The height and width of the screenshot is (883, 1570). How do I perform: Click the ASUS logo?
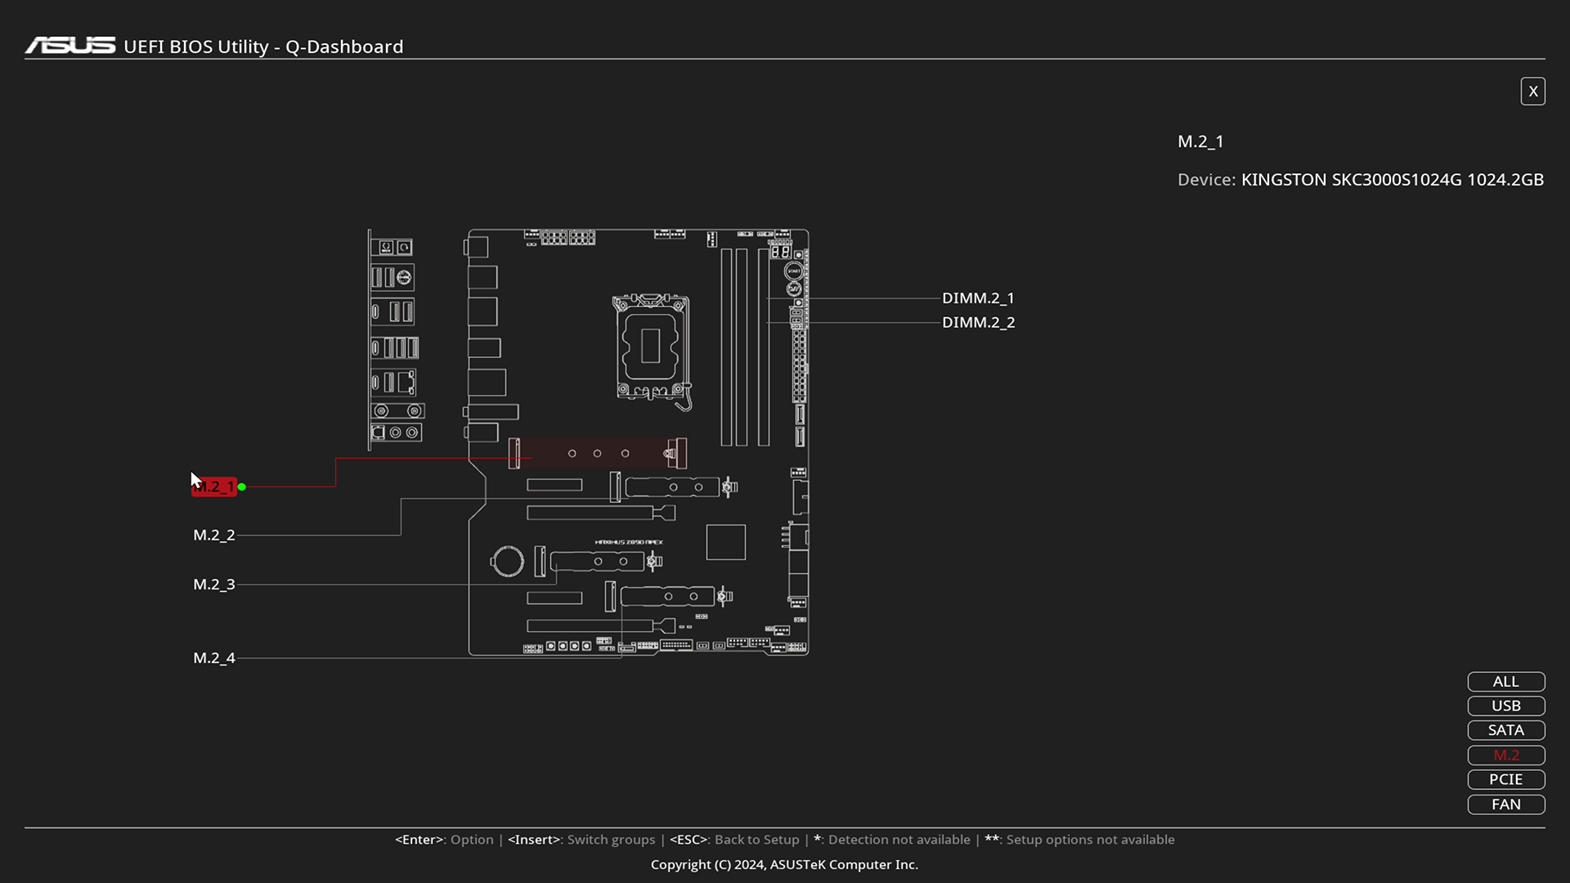pyautogui.click(x=70, y=46)
